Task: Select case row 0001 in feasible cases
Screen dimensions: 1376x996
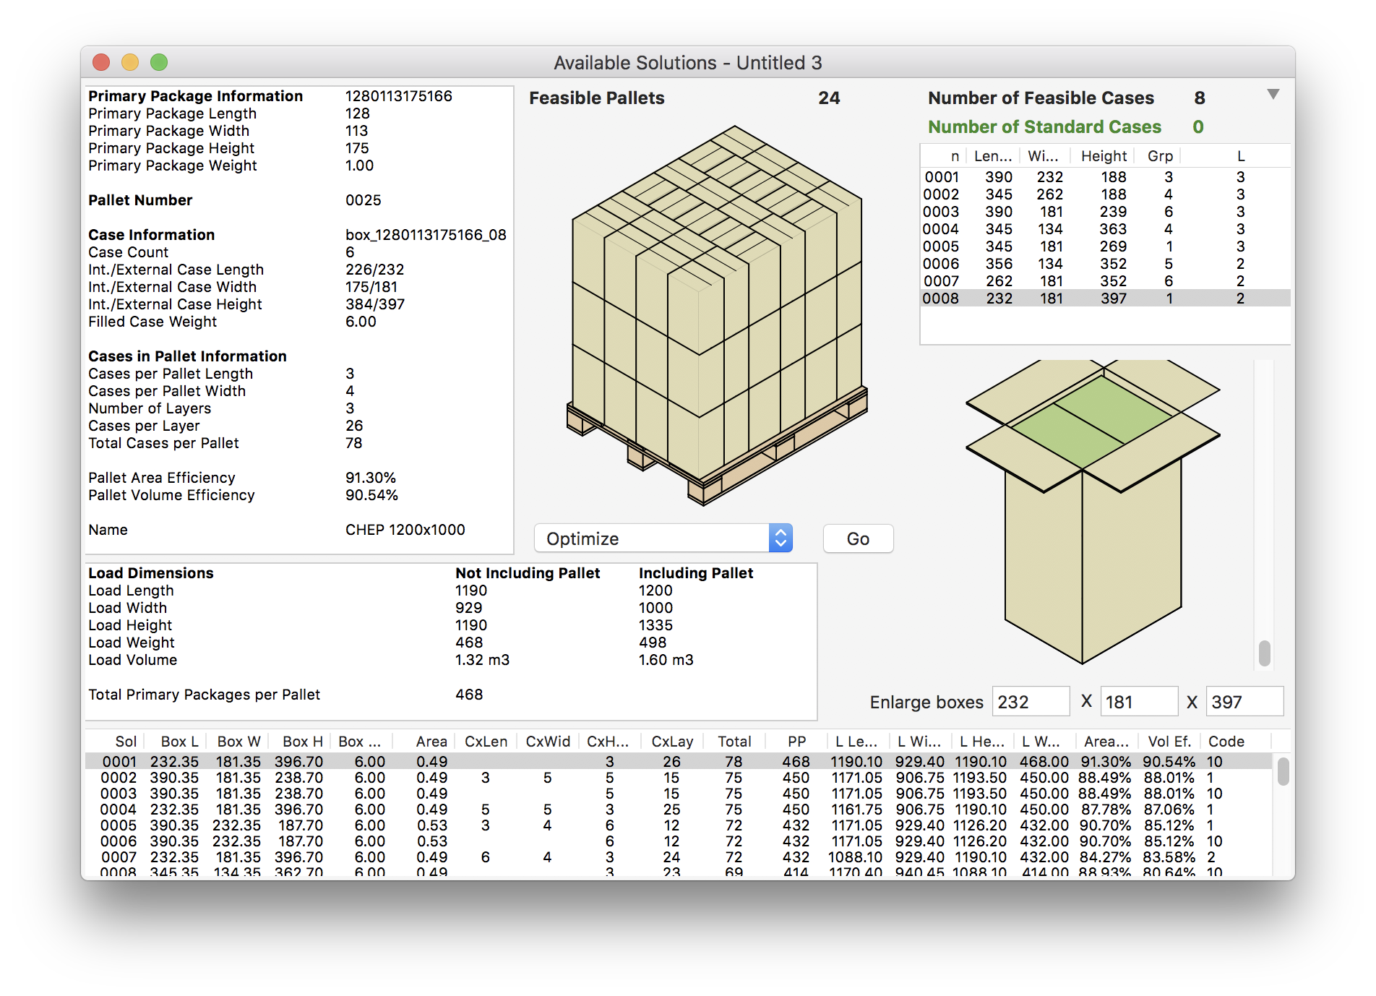Action: tap(1104, 177)
